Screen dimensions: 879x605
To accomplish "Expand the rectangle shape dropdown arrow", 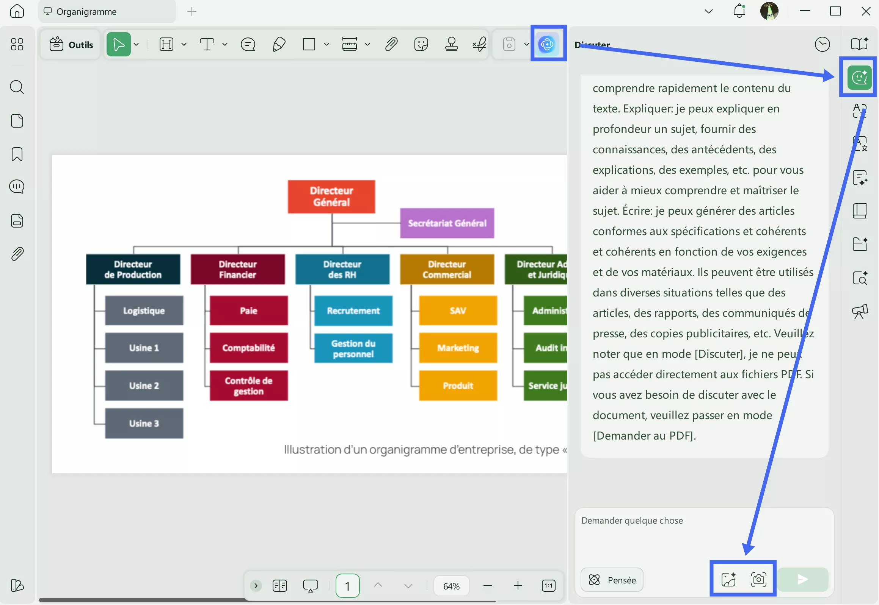I will coord(326,44).
